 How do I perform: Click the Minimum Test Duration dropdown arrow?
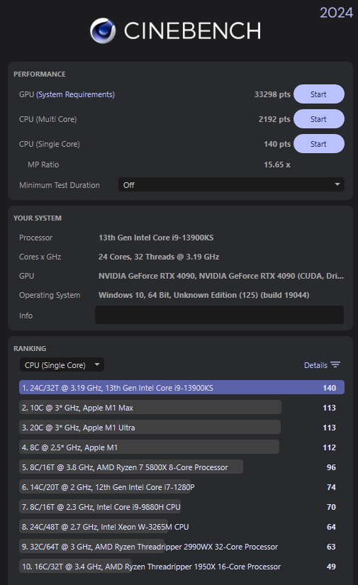point(337,184)
